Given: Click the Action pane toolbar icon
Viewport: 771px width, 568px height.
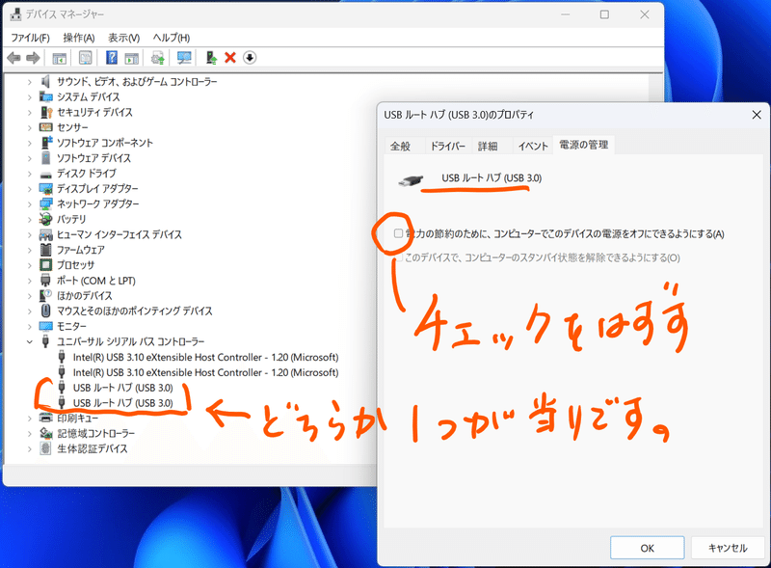Looking at the screenshot, I should click(x=132, y=58).
